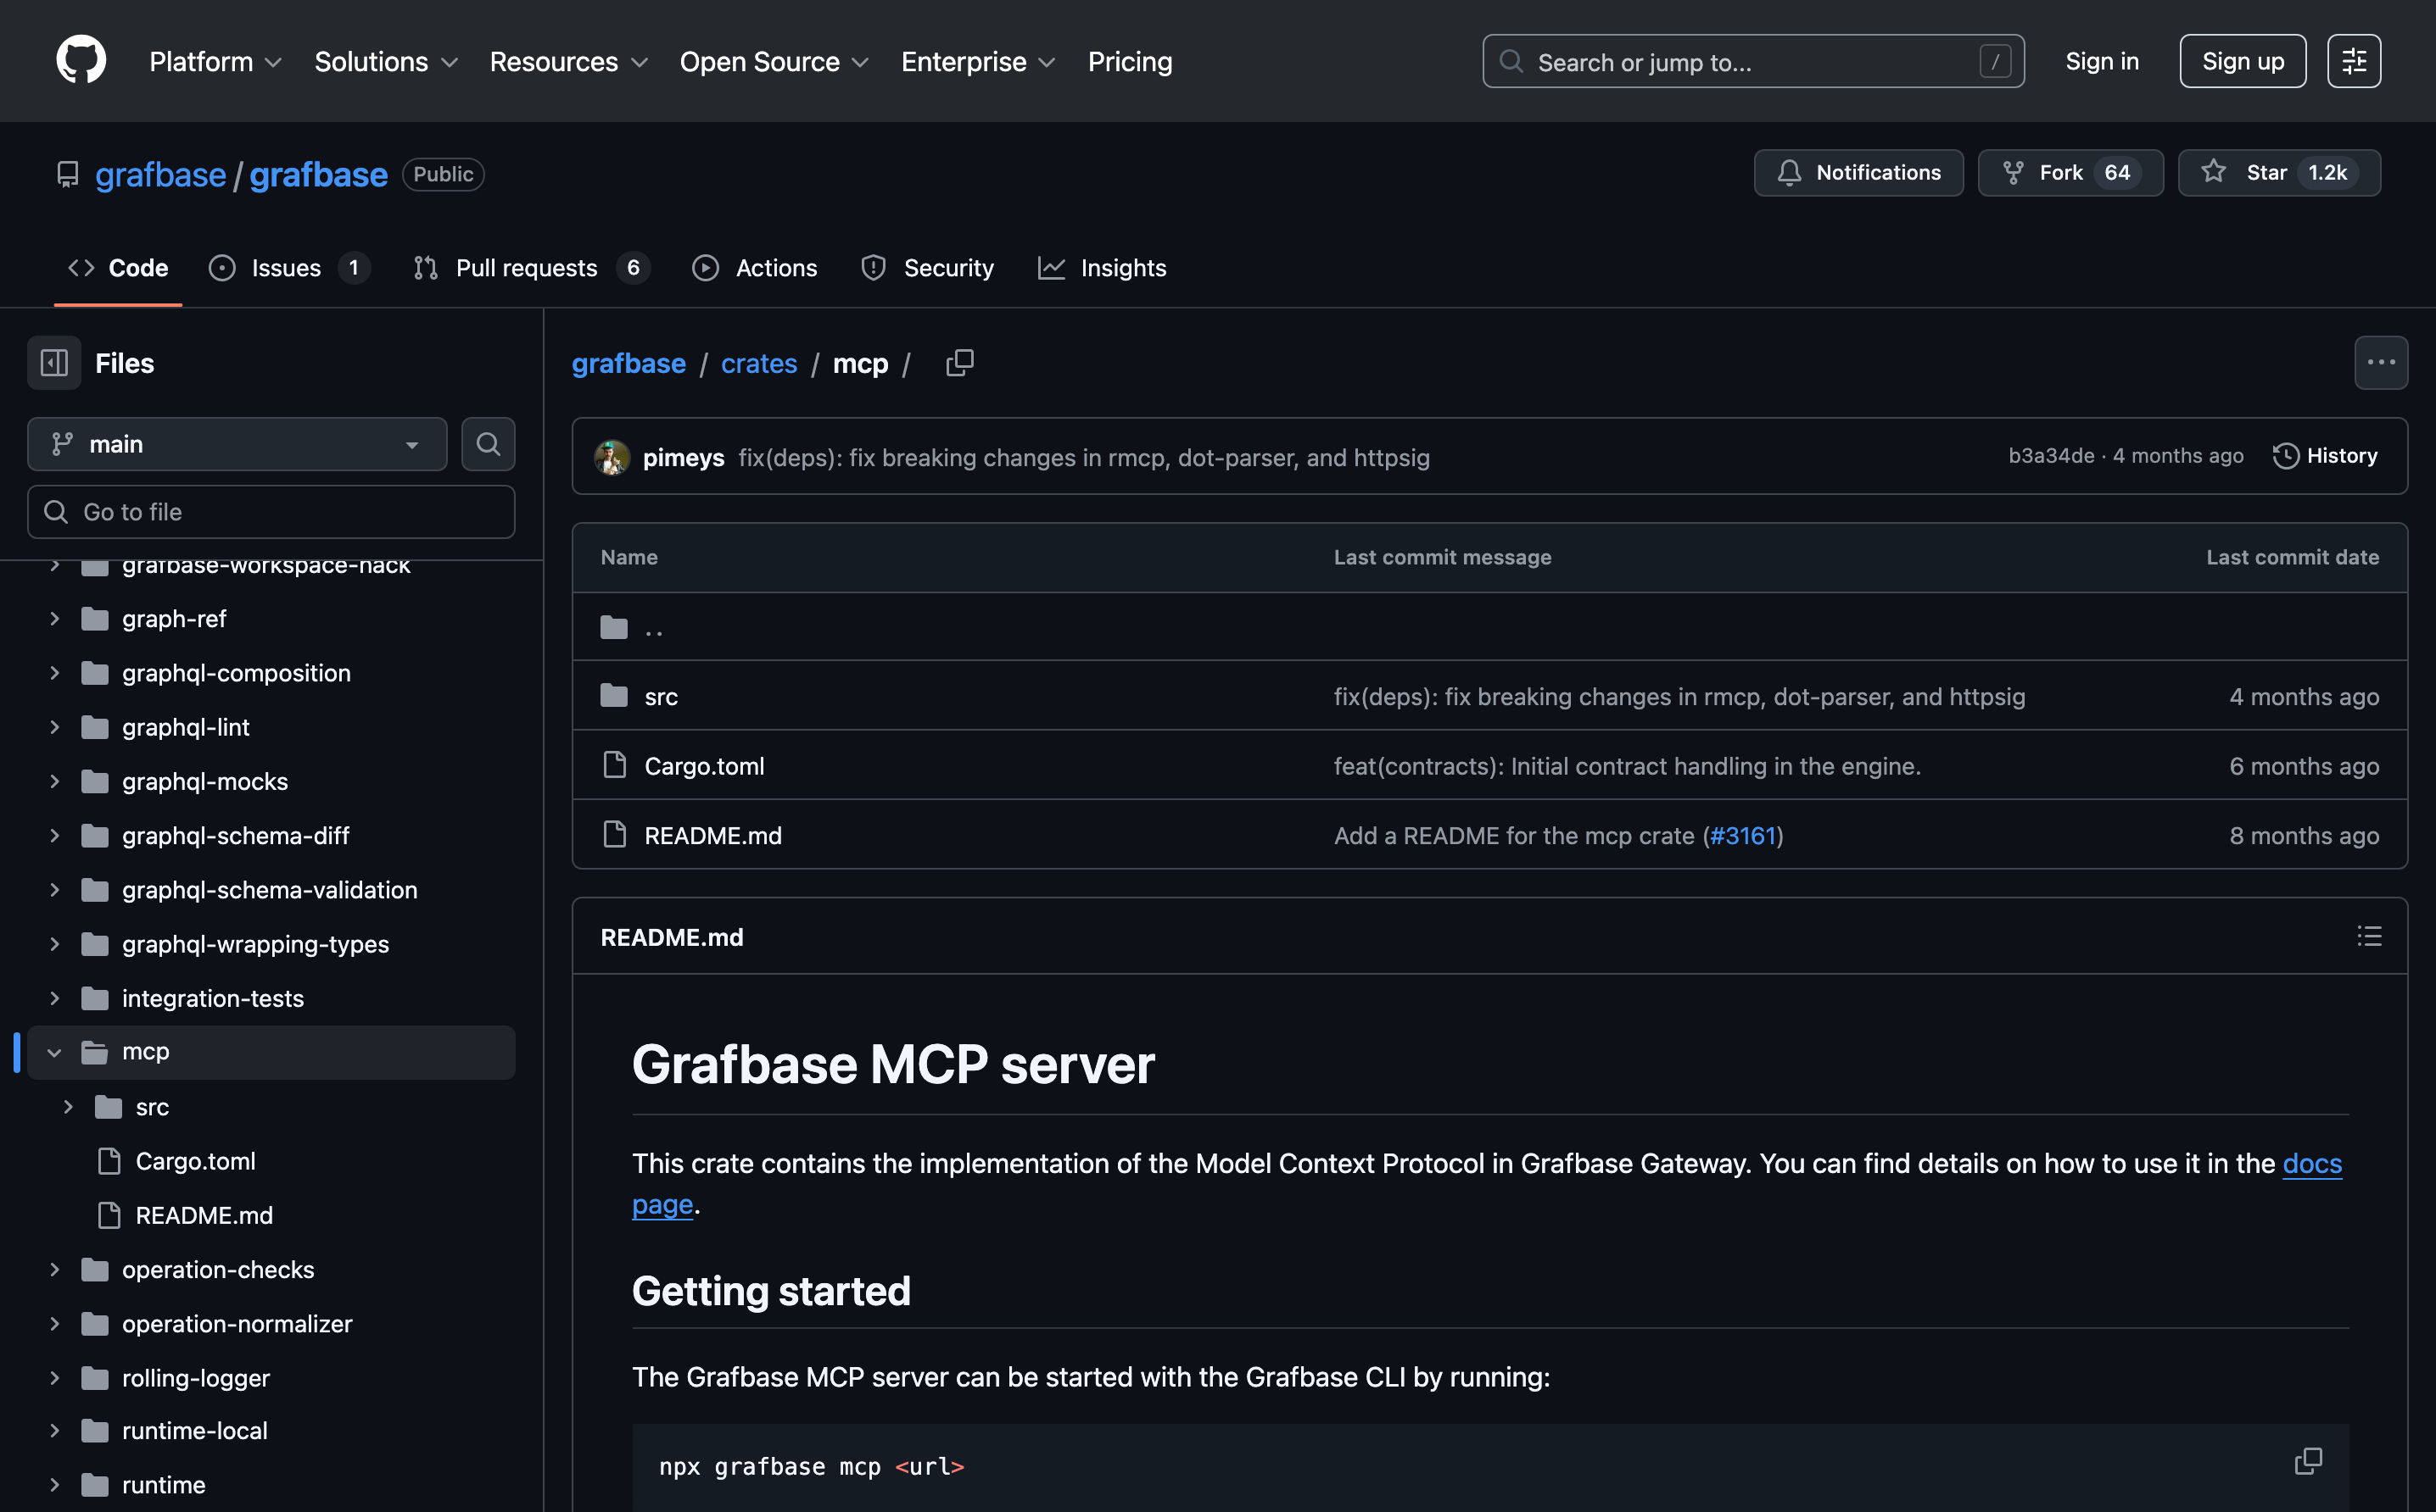The width and height of the screenshot is (2436, 1512).
Task: Collapse the mcp folder in tree
Action: (55, 1052)
